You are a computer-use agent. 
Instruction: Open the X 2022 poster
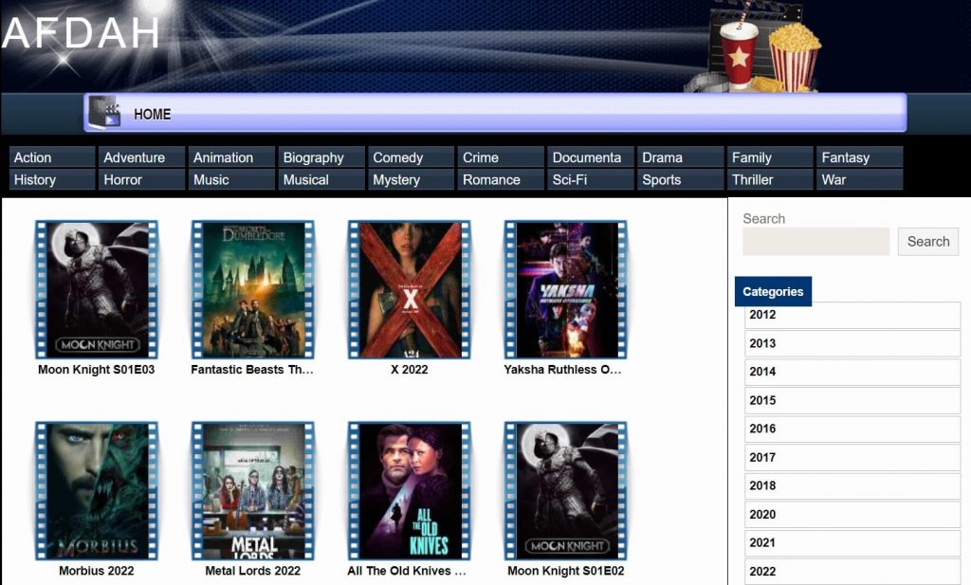pyautogui.click(x=410, y=290)
